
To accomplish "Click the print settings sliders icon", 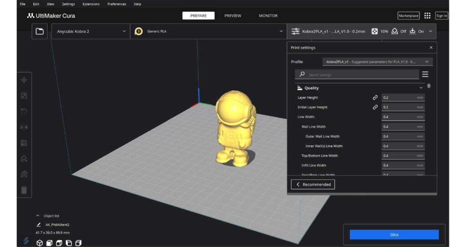I will point(295,31).
